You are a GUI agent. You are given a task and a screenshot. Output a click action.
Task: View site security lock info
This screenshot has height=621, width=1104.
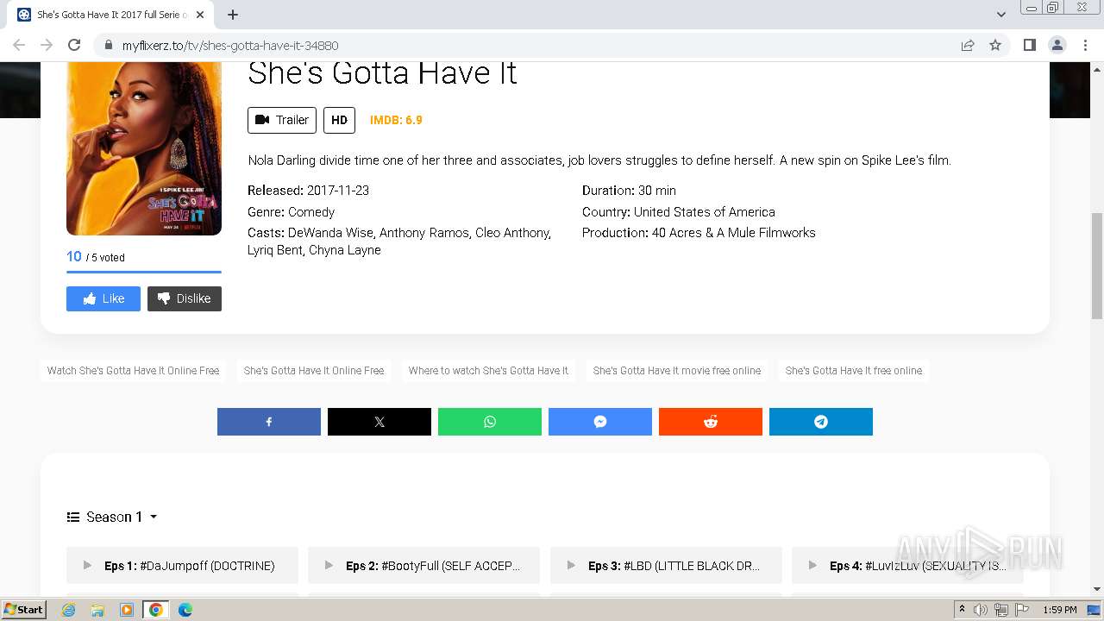pos(109,45)
